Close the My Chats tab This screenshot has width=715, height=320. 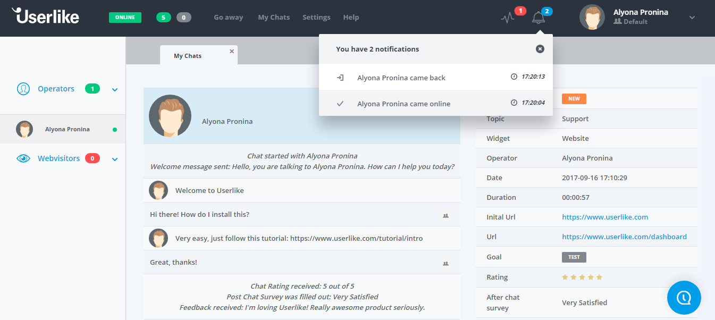[232, 52]
